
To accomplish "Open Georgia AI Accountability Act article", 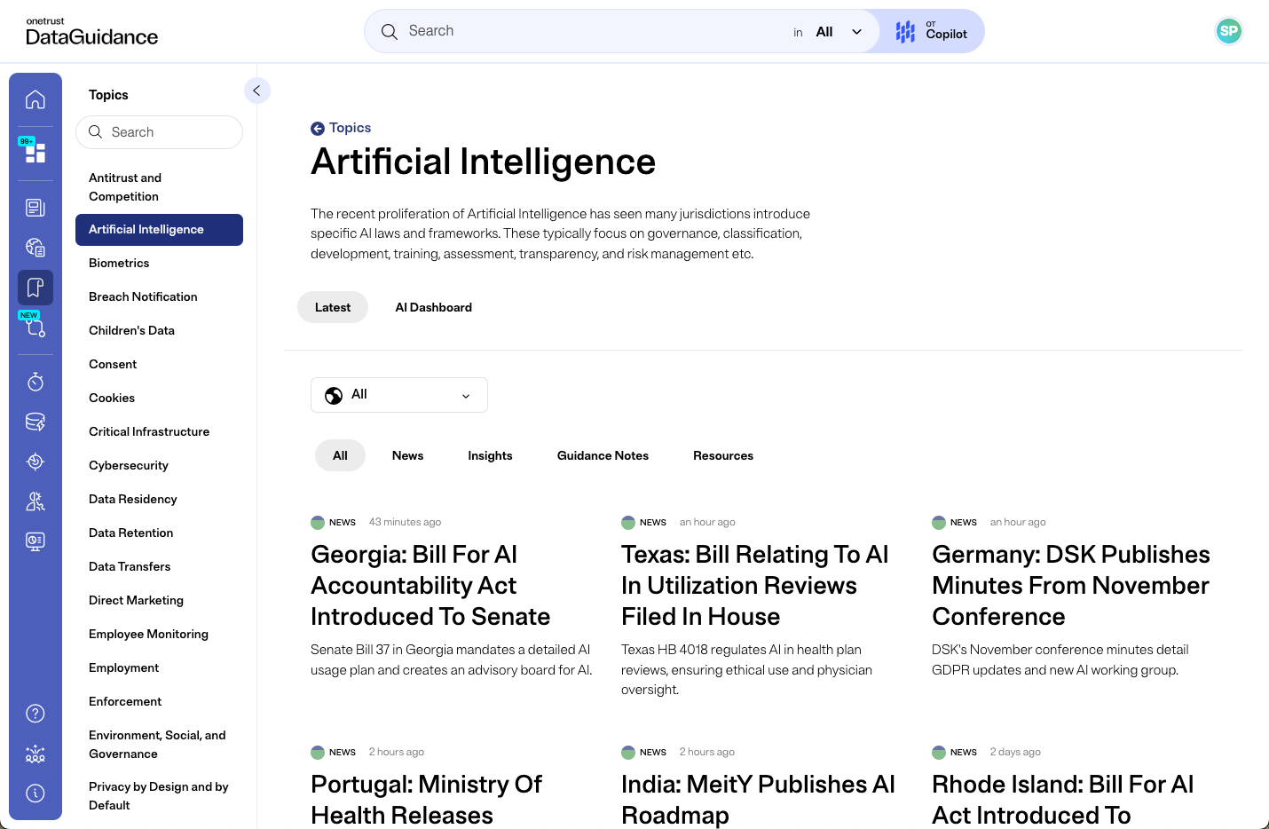I will [x=430, y=585].
